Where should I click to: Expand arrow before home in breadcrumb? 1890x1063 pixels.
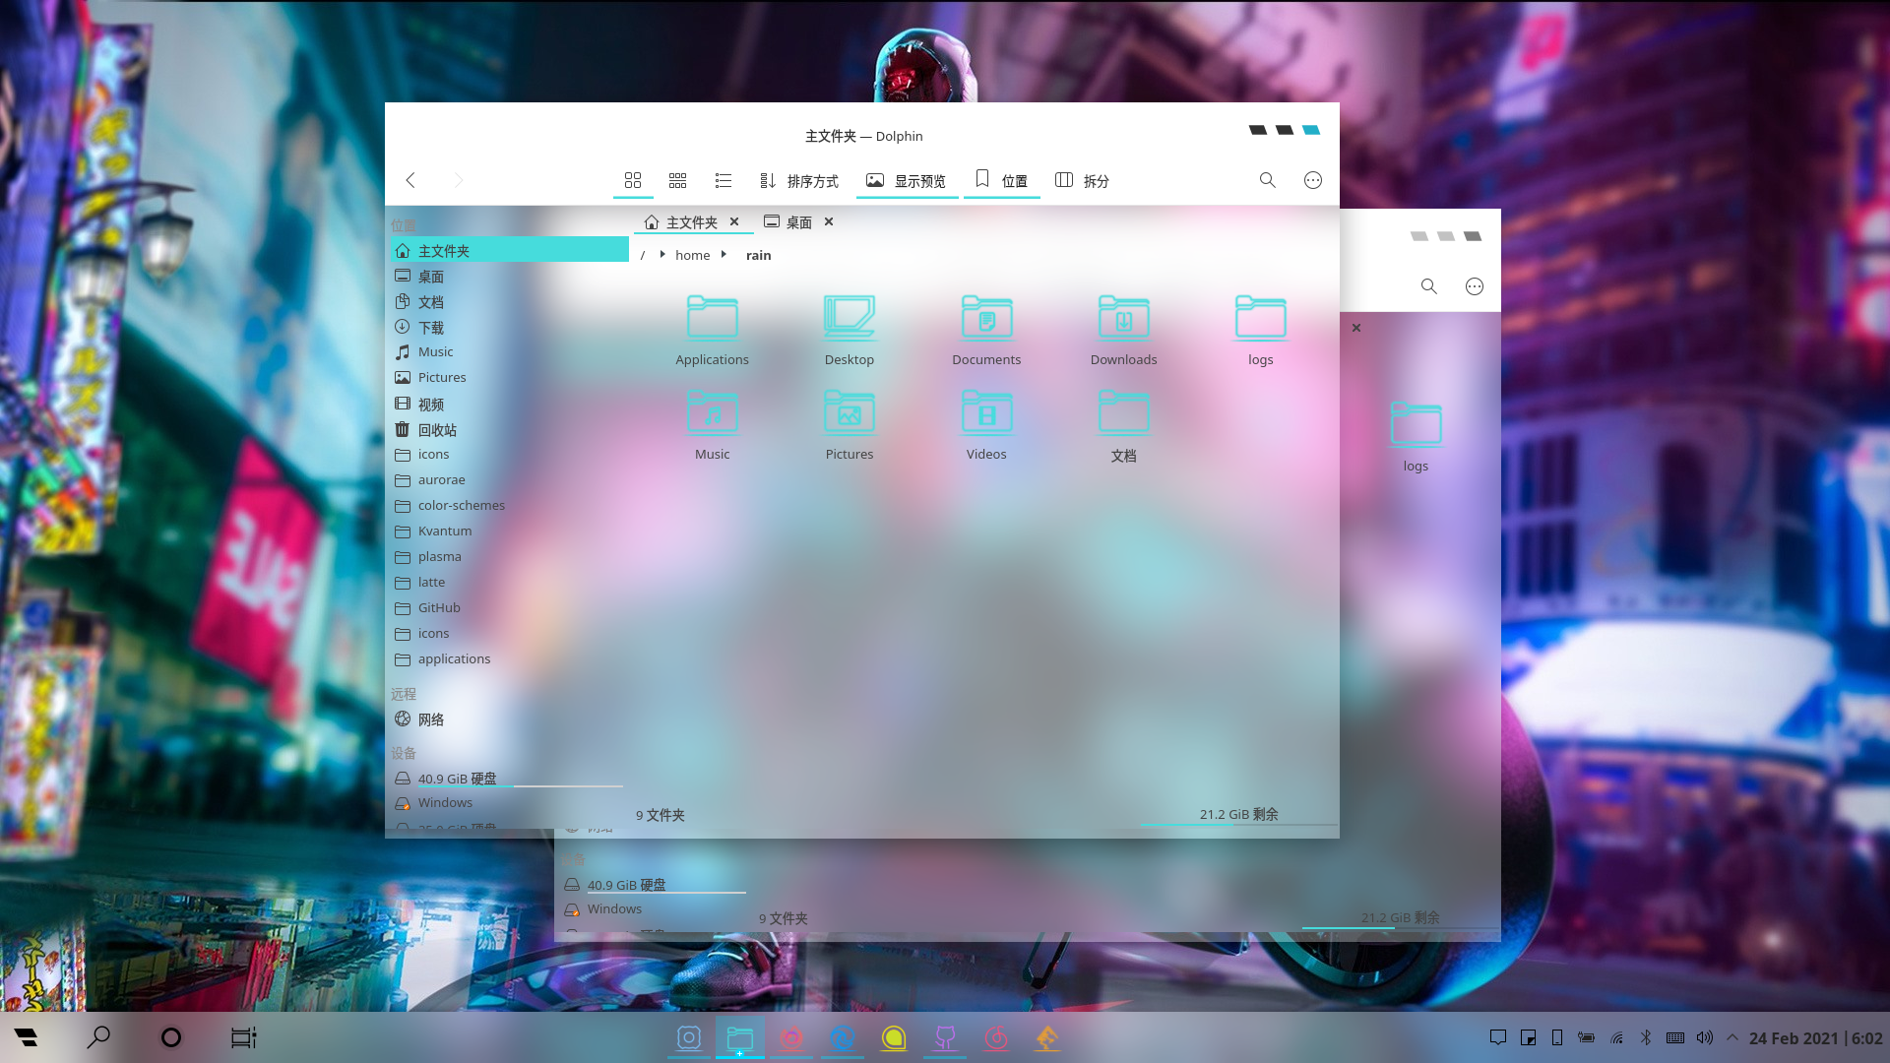(662, 254)
